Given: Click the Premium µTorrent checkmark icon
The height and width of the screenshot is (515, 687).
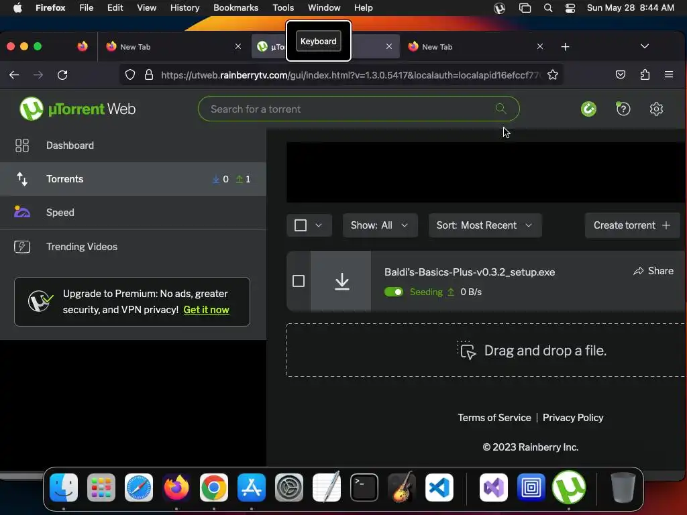Looking at the screenshot, I should (40, 301).
